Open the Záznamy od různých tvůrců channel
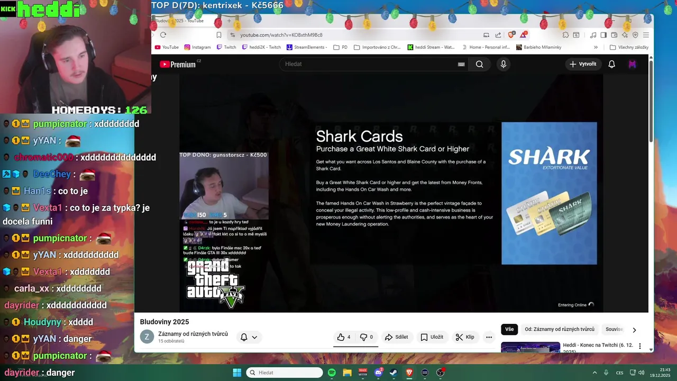 pyautogui.click(x=193, y=334)
